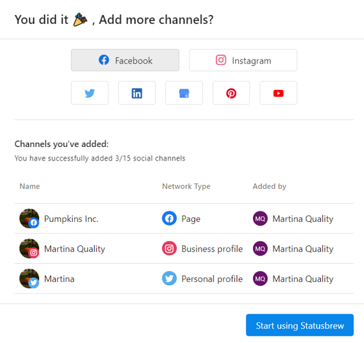Click the Instagram icon beside Business profile
364x343 pixels.
pos(169,248)
